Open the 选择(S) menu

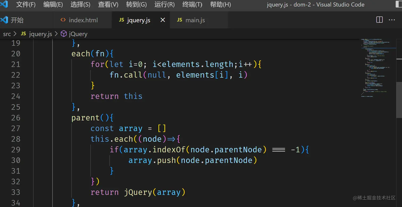click(x=81, y=5)
